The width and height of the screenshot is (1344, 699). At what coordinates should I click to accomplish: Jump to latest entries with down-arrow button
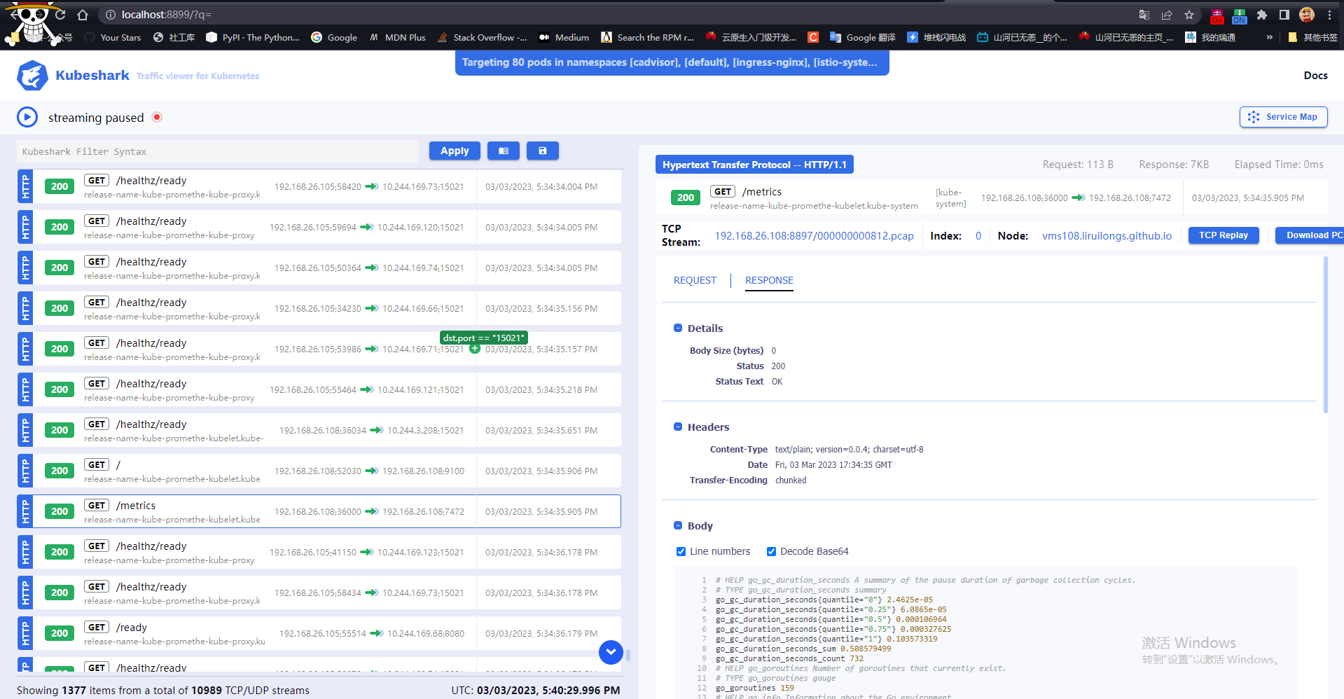coord(611,652)
